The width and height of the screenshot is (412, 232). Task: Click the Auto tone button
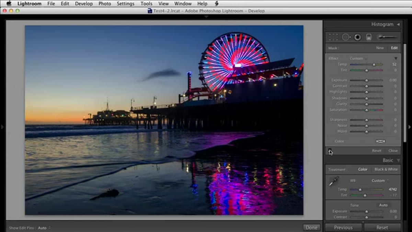[383, 205]
